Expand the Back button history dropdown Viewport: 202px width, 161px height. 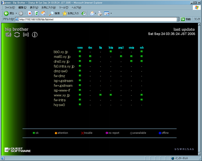[16, 13]
